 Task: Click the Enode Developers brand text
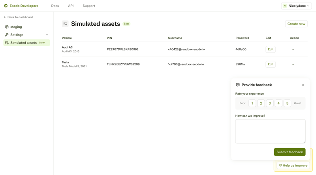tap(24, 6)
